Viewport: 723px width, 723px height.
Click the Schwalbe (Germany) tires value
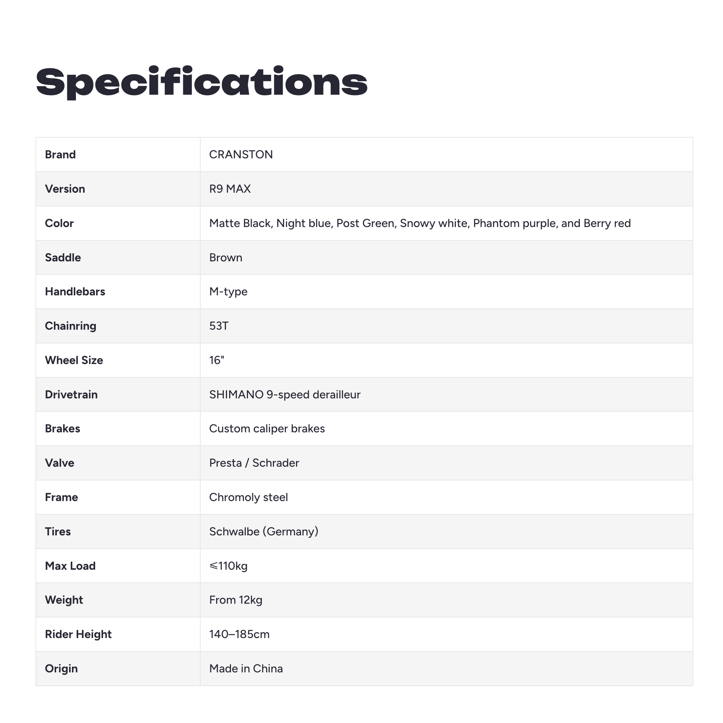pyautogui.click(x=264, y=532)
